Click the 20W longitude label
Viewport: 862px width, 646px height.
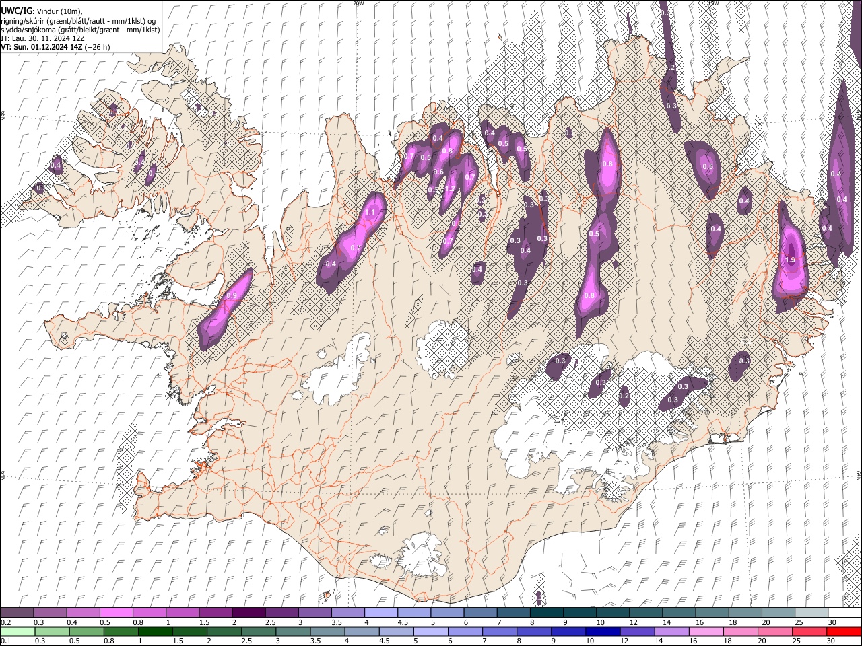pos(358,3)
